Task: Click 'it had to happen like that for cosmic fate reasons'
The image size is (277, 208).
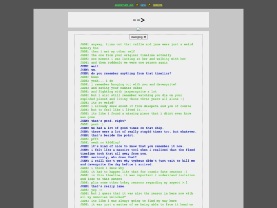Action: [x=136, y=172]
